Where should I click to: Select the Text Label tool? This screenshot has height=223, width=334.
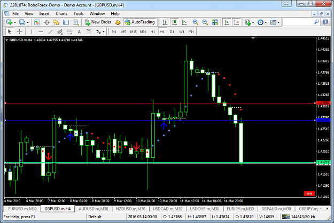tap(89, 31)
